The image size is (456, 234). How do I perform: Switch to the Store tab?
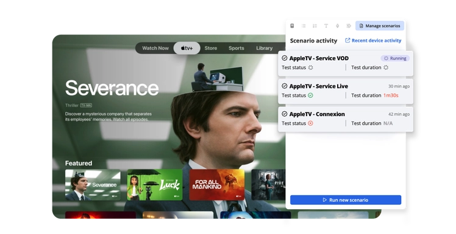210,48
